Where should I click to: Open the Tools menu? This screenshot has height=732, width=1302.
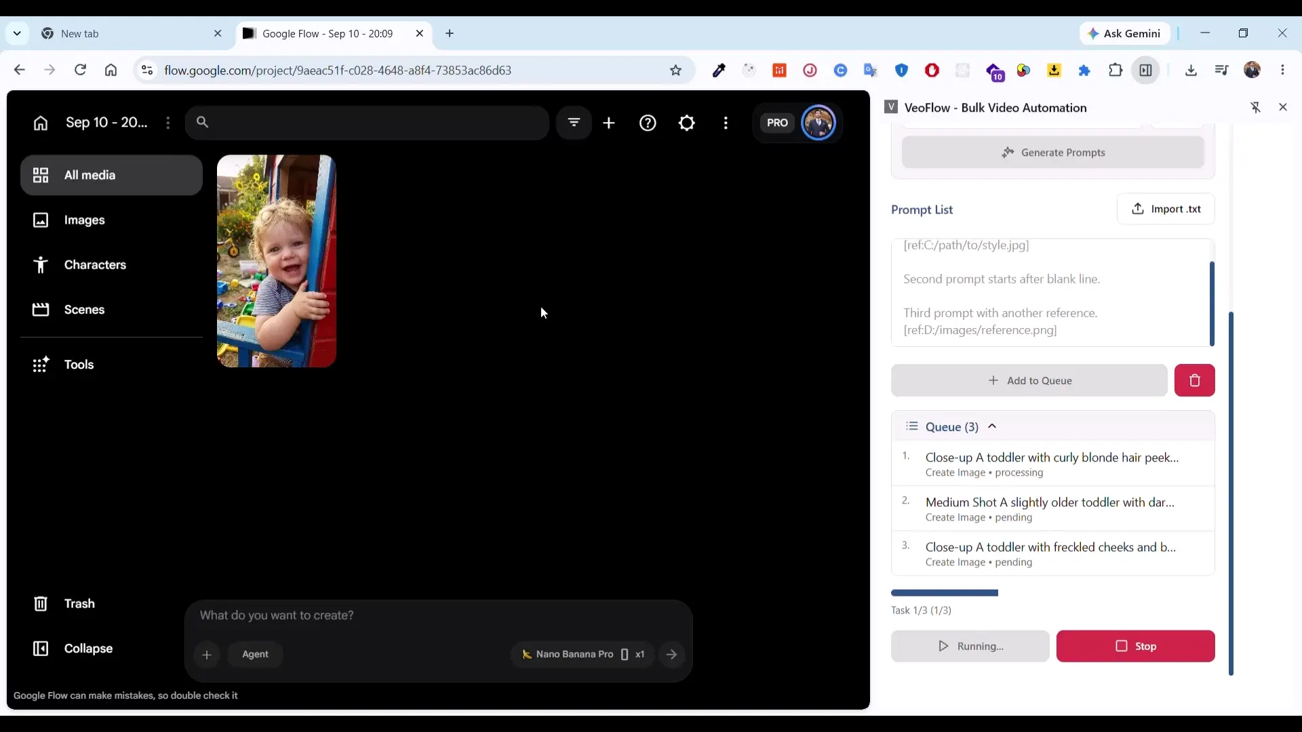point(111,365)
